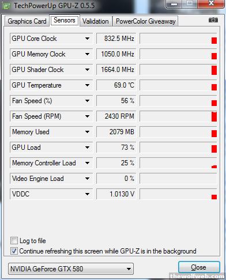Expand the GPU Temperature sensor dropdown arrow
Image resolution: width=226 pixels, height=280 pixels.
[87, 85]
